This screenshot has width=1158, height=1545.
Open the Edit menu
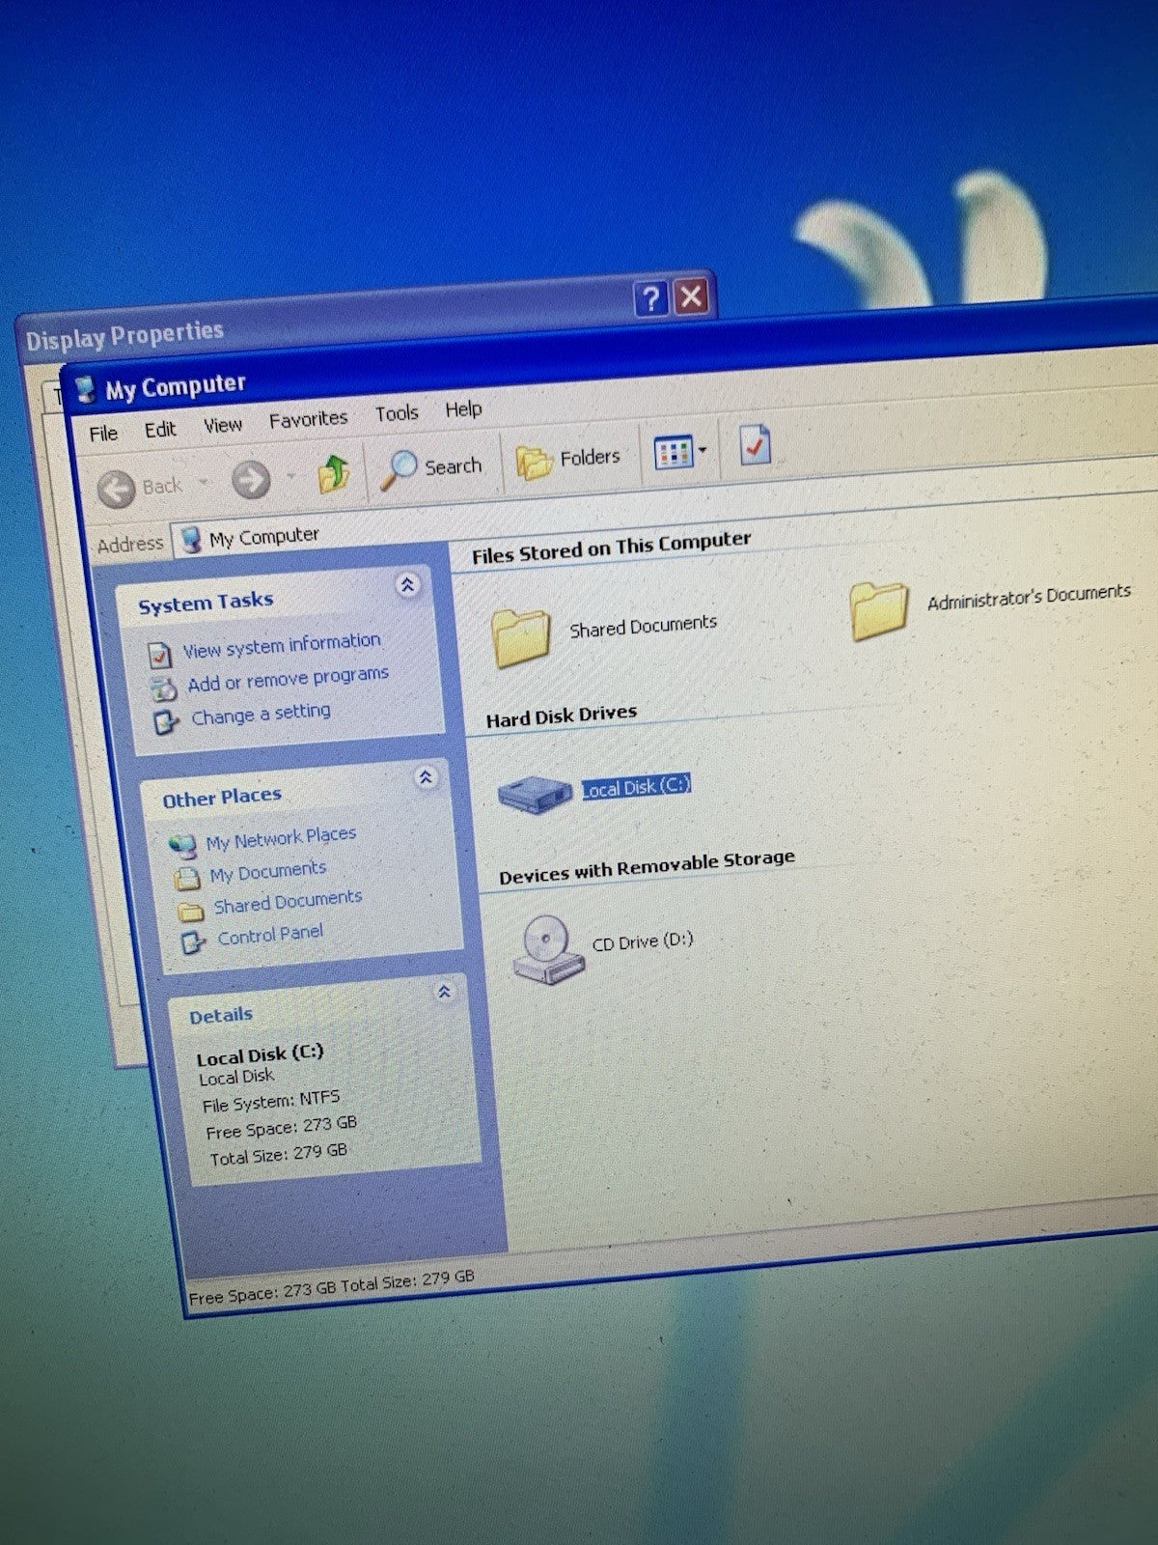(x=160, y=430)
